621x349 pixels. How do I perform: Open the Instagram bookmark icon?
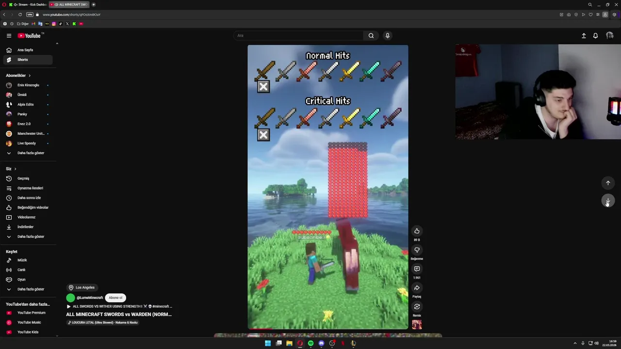pyautogui.click(x=54, y=24)
